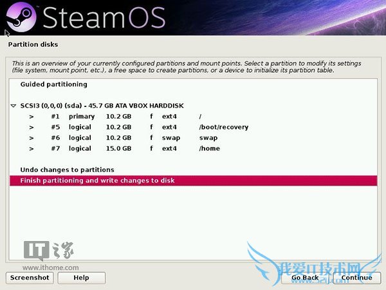Open the Help button

82,278
